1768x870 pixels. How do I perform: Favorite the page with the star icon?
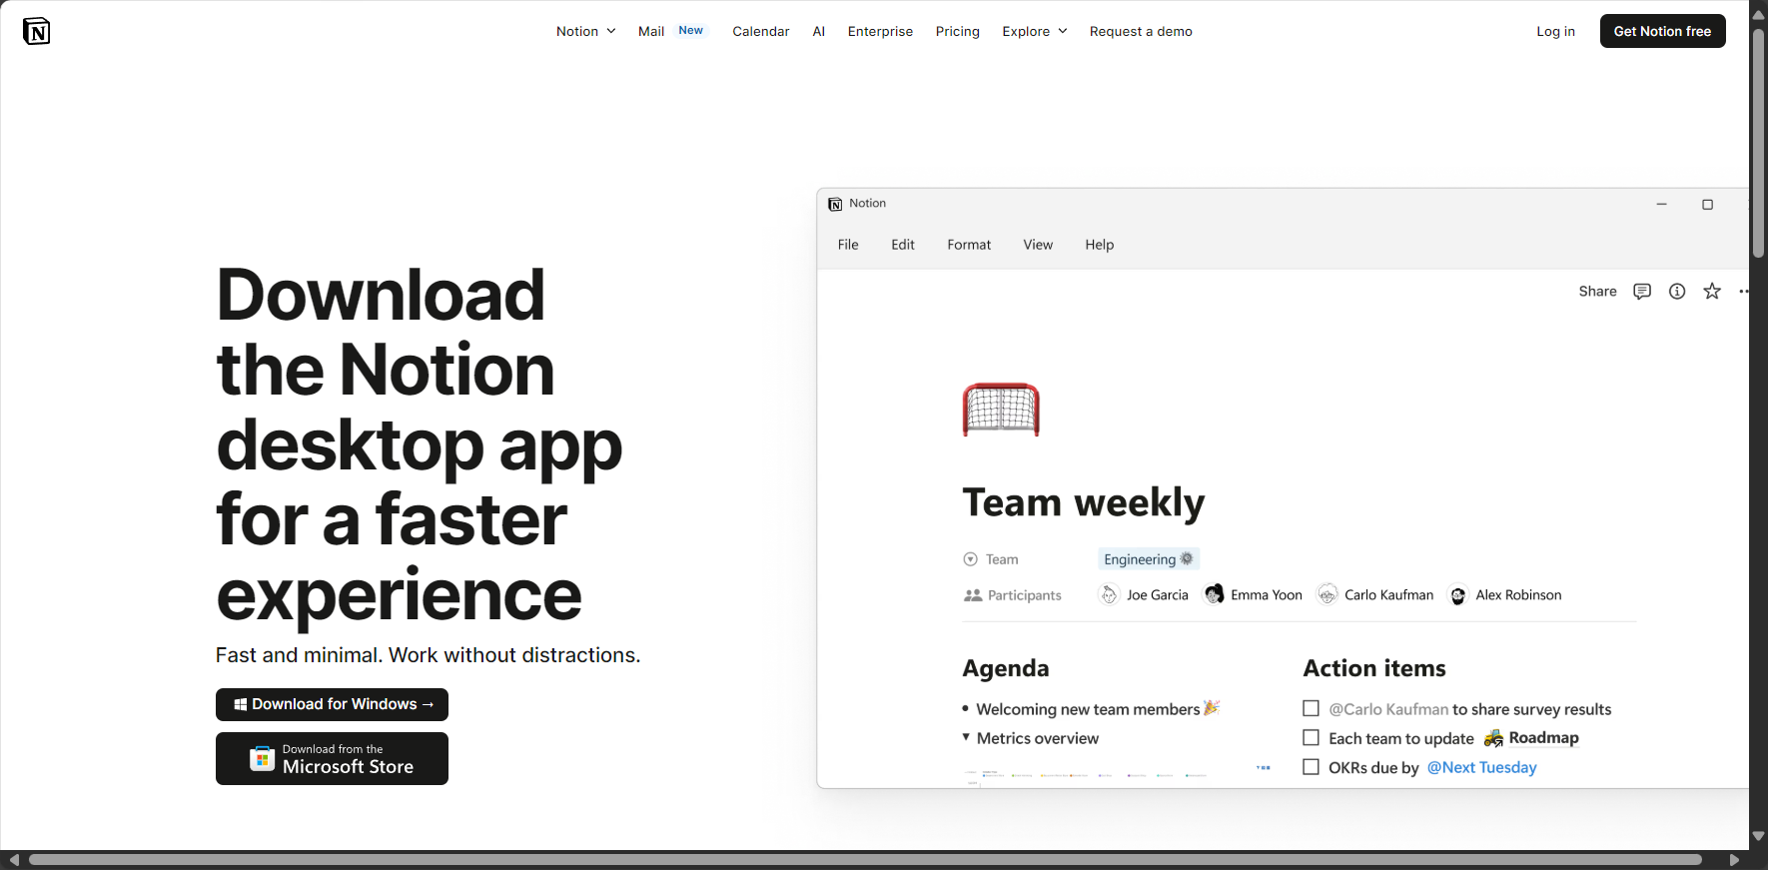(x=1712, y=292)
